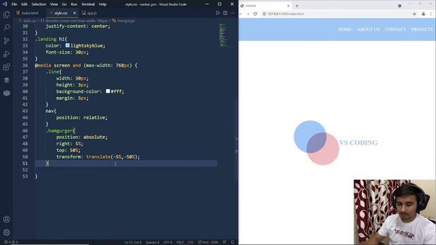Open the Source Control view
This screenshot has height=245, width=436.
point(6,41)
